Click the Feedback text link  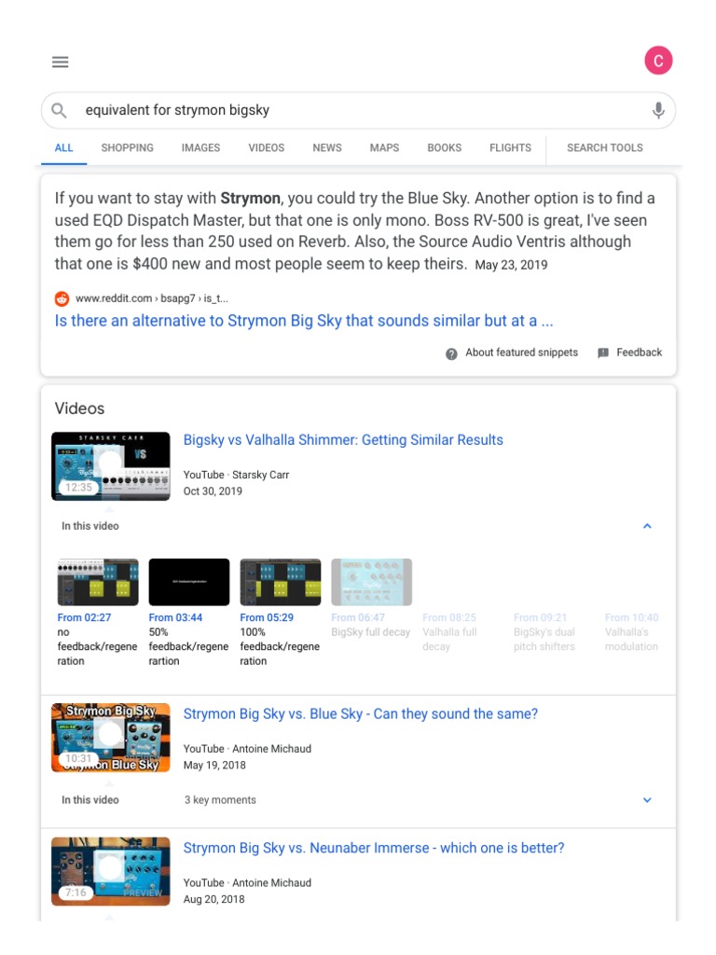point(640,353)
